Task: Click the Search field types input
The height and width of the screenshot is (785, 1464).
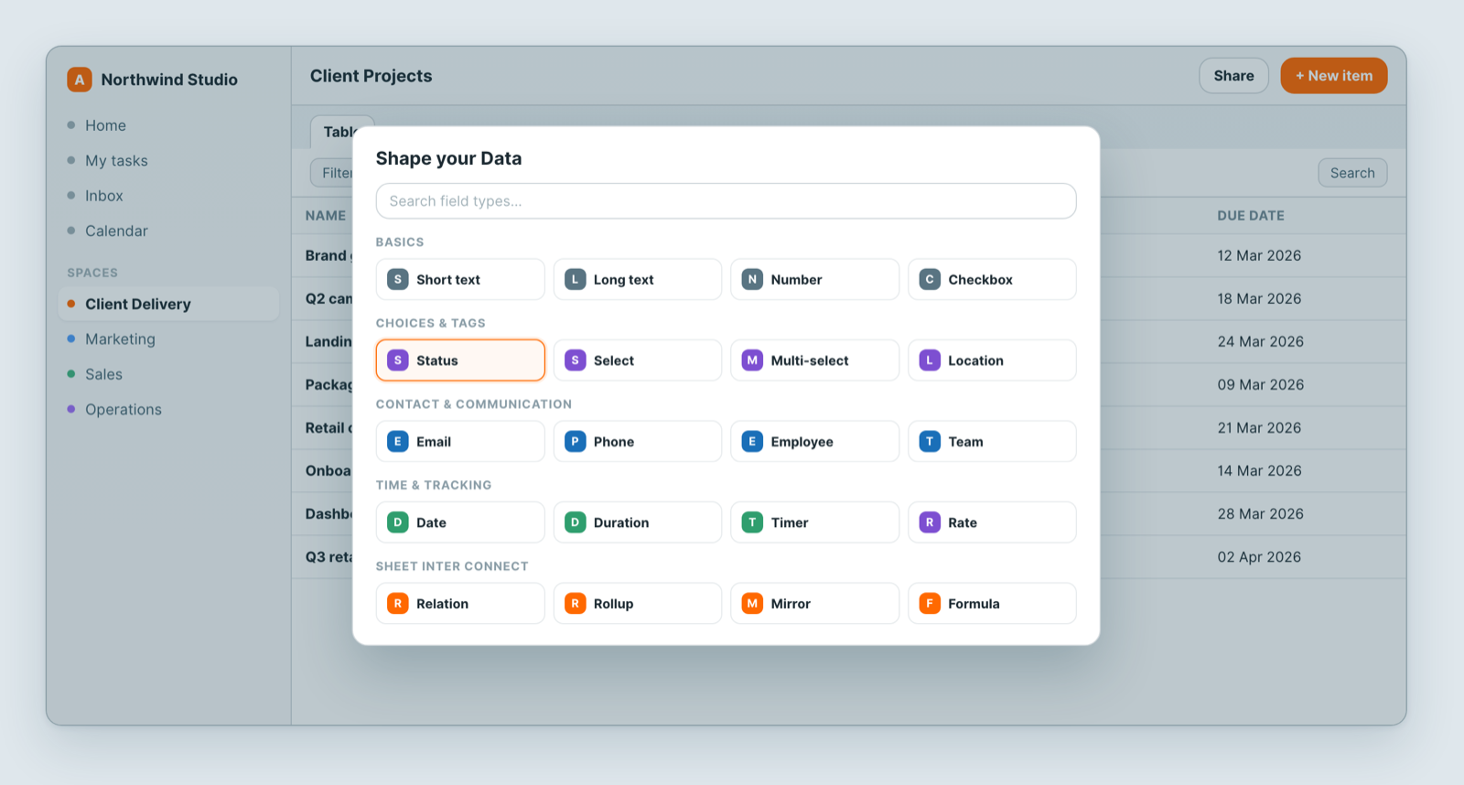Action: 726,201
